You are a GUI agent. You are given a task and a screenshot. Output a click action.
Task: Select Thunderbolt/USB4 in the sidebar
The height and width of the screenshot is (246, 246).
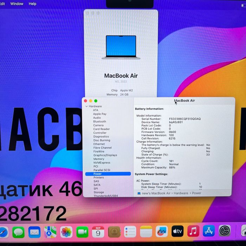click(x=106, y=196)
